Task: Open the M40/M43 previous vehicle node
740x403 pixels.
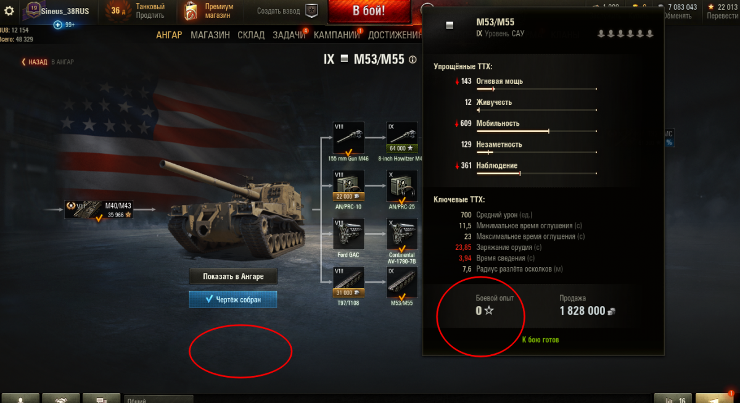Action: (99, 210)
